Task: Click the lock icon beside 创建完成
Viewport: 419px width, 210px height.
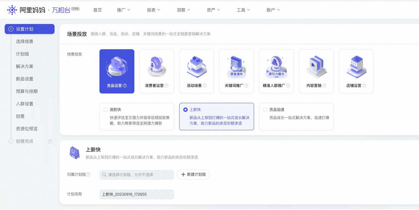Action: tap(50, 141)
